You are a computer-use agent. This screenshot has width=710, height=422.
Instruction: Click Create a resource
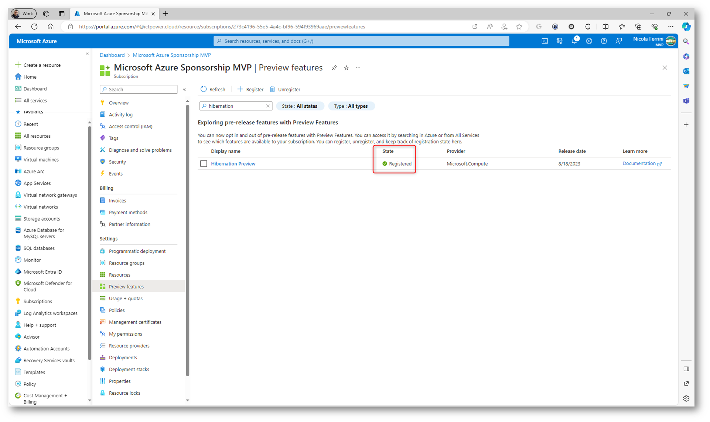pos(38,65)
